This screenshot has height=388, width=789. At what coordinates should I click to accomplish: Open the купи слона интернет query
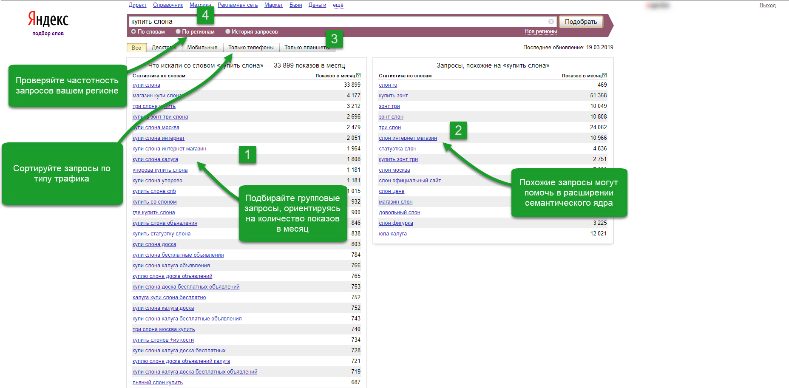tap(159, 138)
